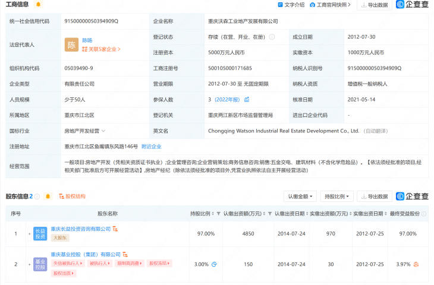Image resolution: width=434 pixels, height=285 pixels.
Task: Open the 股权结构 link
Action: point(73,197)
